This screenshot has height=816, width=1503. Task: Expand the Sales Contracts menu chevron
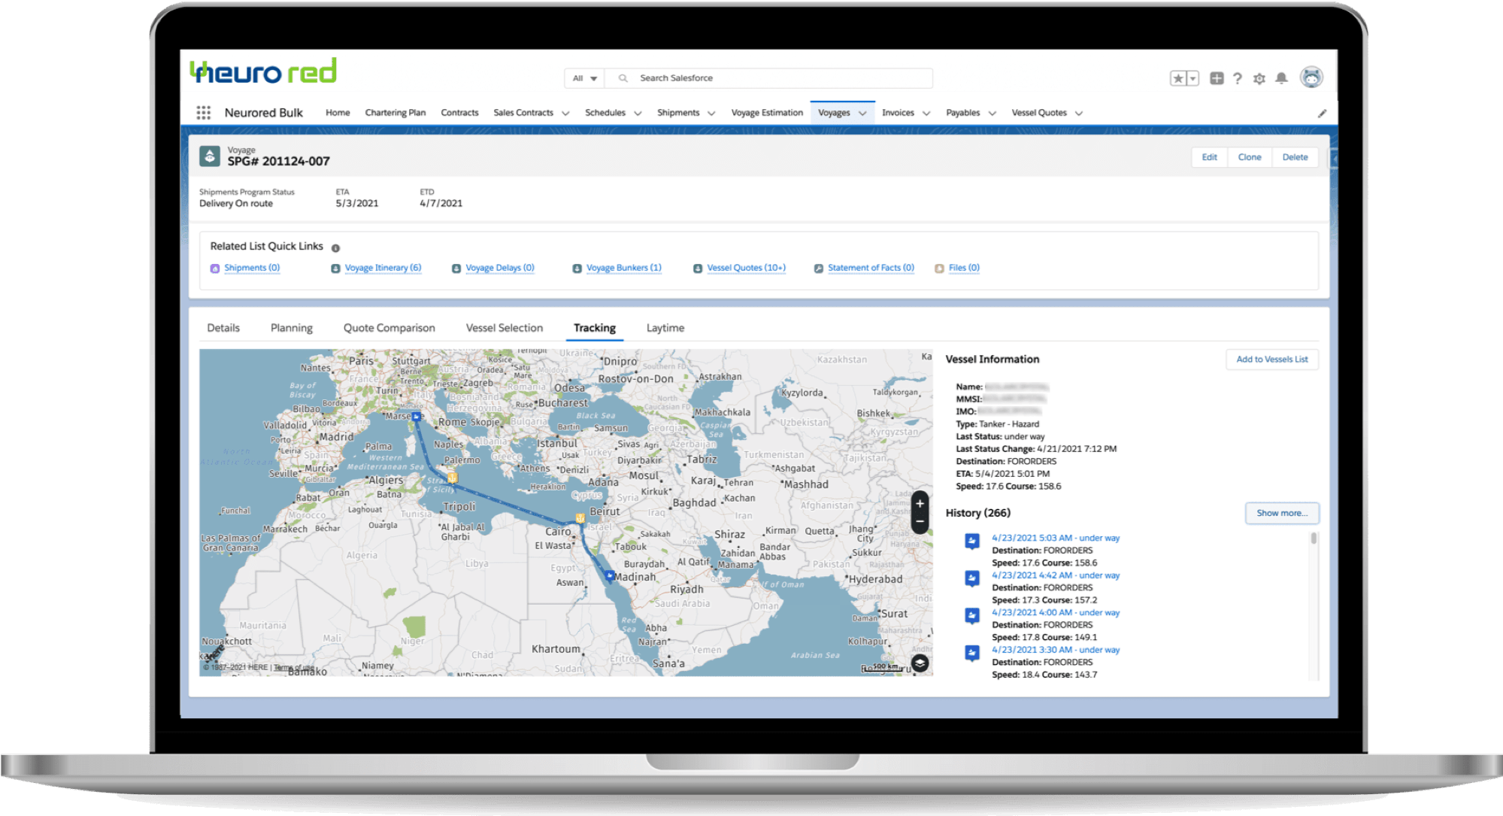coord(566,114)
